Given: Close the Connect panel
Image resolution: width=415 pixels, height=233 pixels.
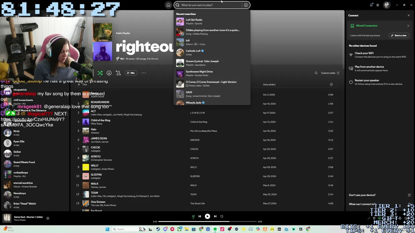Looking at the screenshot, I should [409, 15].
